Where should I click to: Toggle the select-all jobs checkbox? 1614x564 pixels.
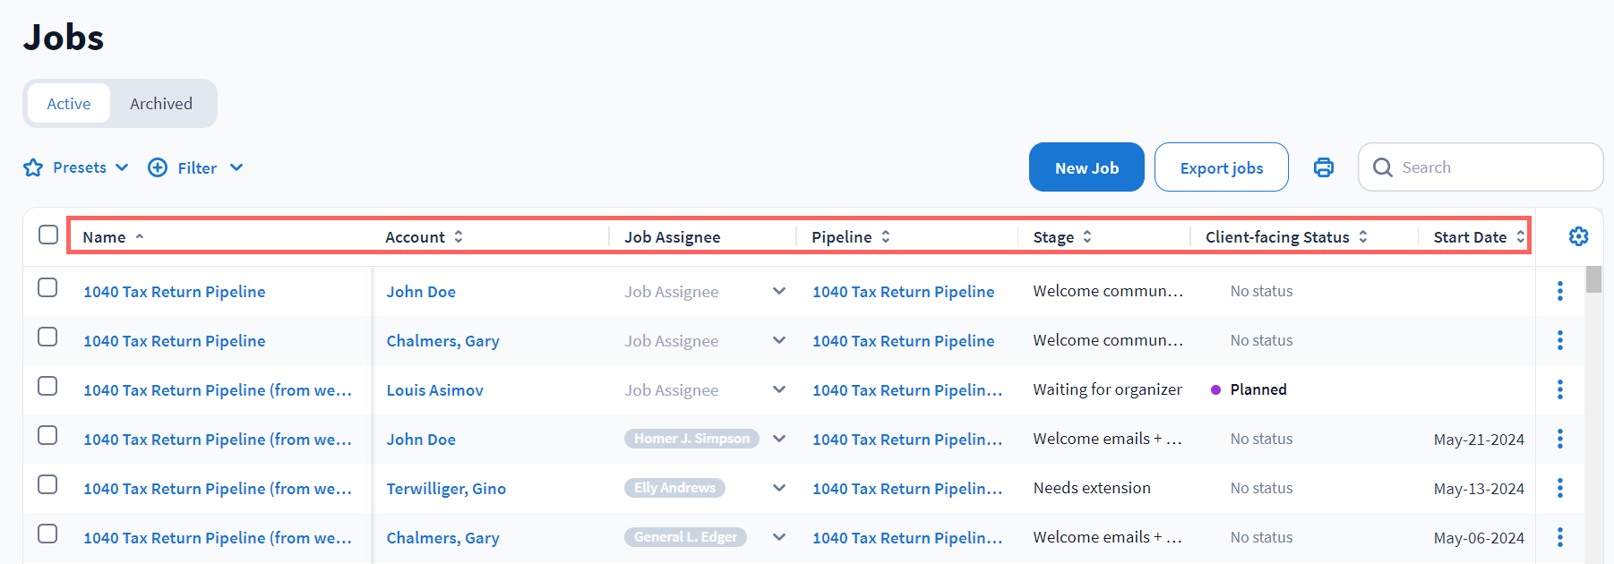48,235
